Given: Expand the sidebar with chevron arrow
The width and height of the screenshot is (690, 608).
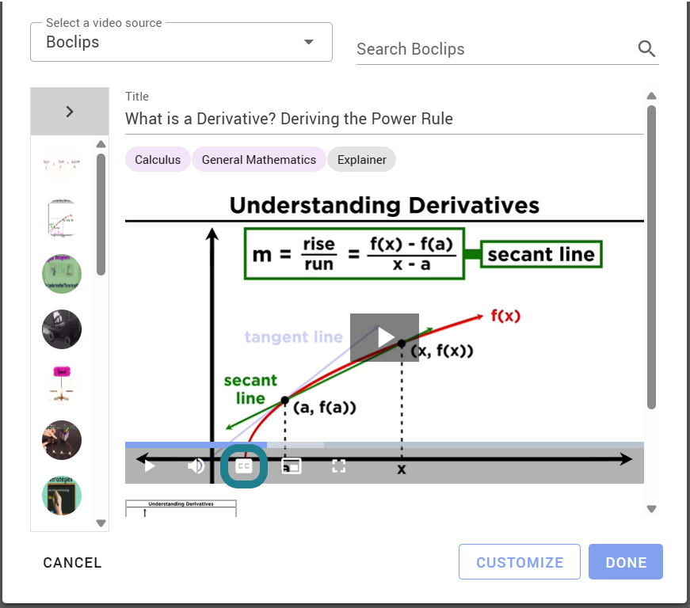Looking at the screenshot, I should (x=70, y=111).
